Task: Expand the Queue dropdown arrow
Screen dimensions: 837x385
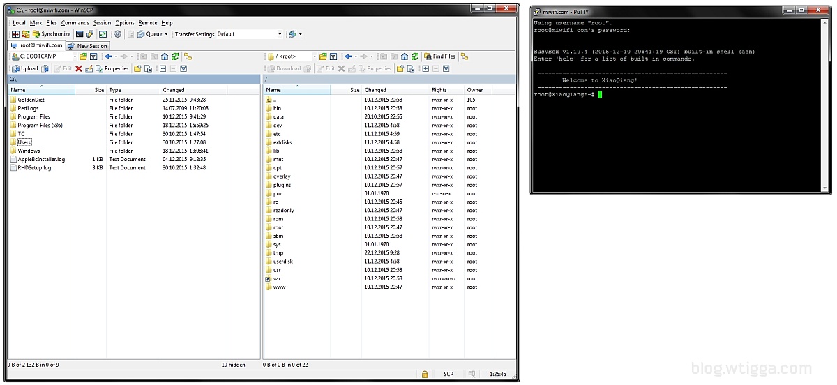Action: point(166,34)
